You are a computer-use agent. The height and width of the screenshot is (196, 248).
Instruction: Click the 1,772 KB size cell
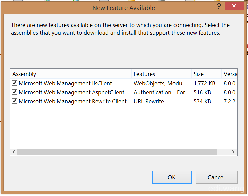(x=205, y=83)
